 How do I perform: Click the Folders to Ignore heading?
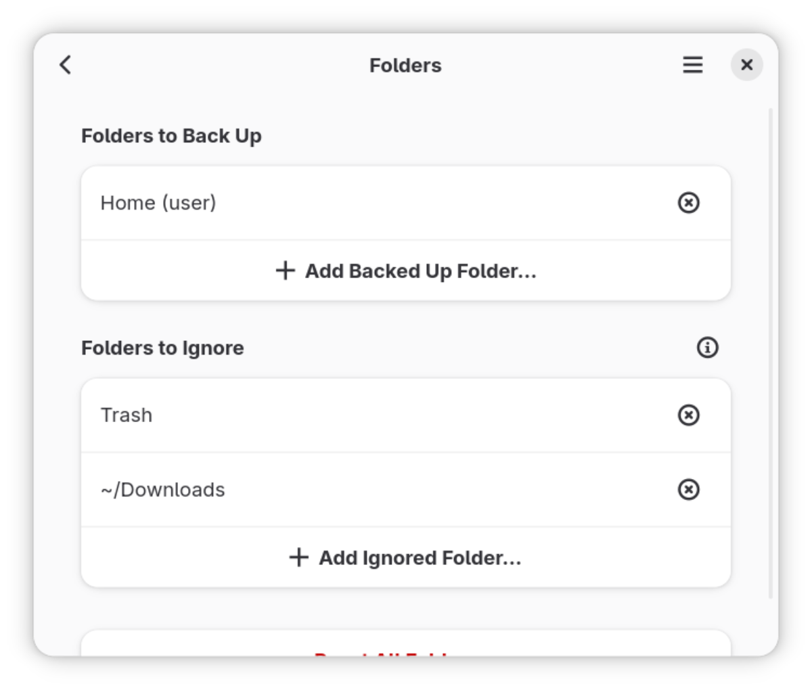[162, 348]
